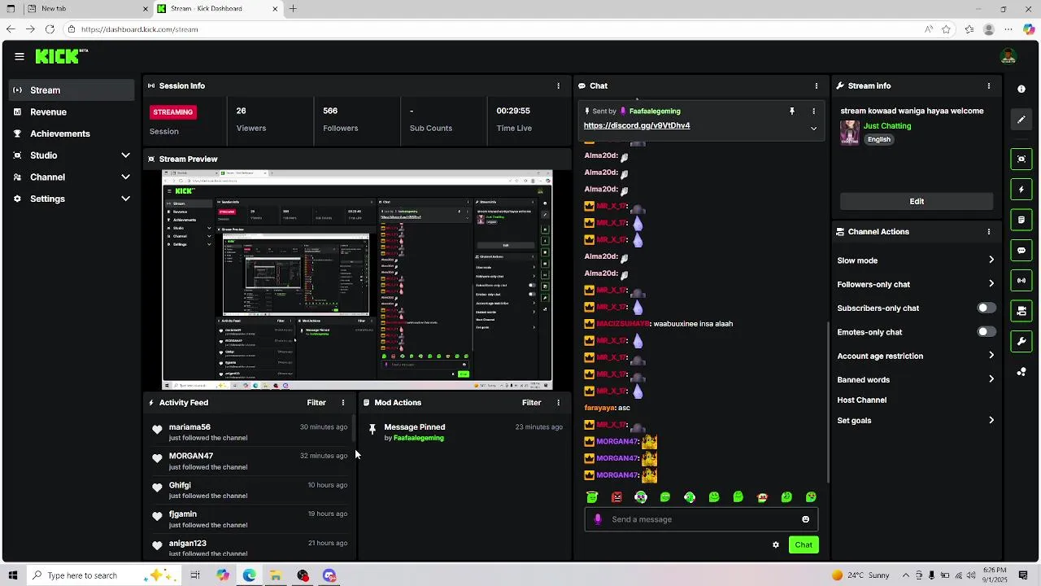The image size is (1041, 586).
Task: Toggle Channel Actions panel button in right sidebar
Action: (x=1021, y=311)
